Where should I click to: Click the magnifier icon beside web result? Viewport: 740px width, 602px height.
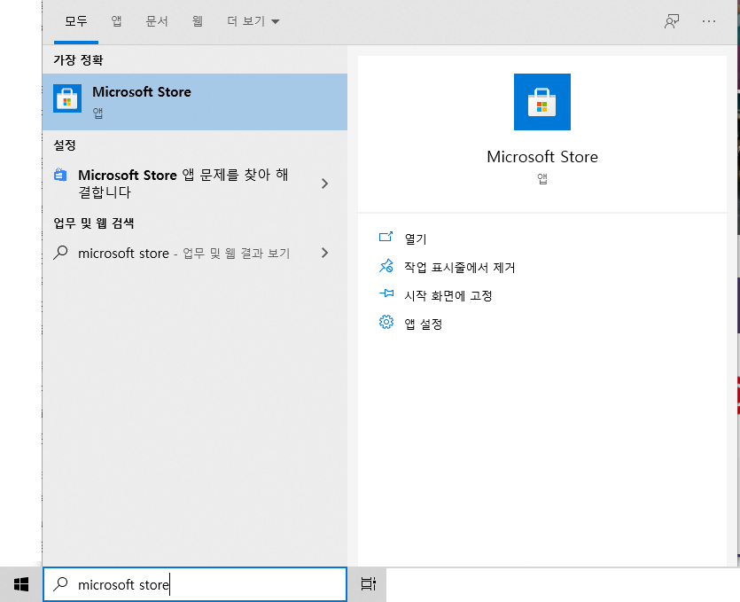click(x=60, y=253)
